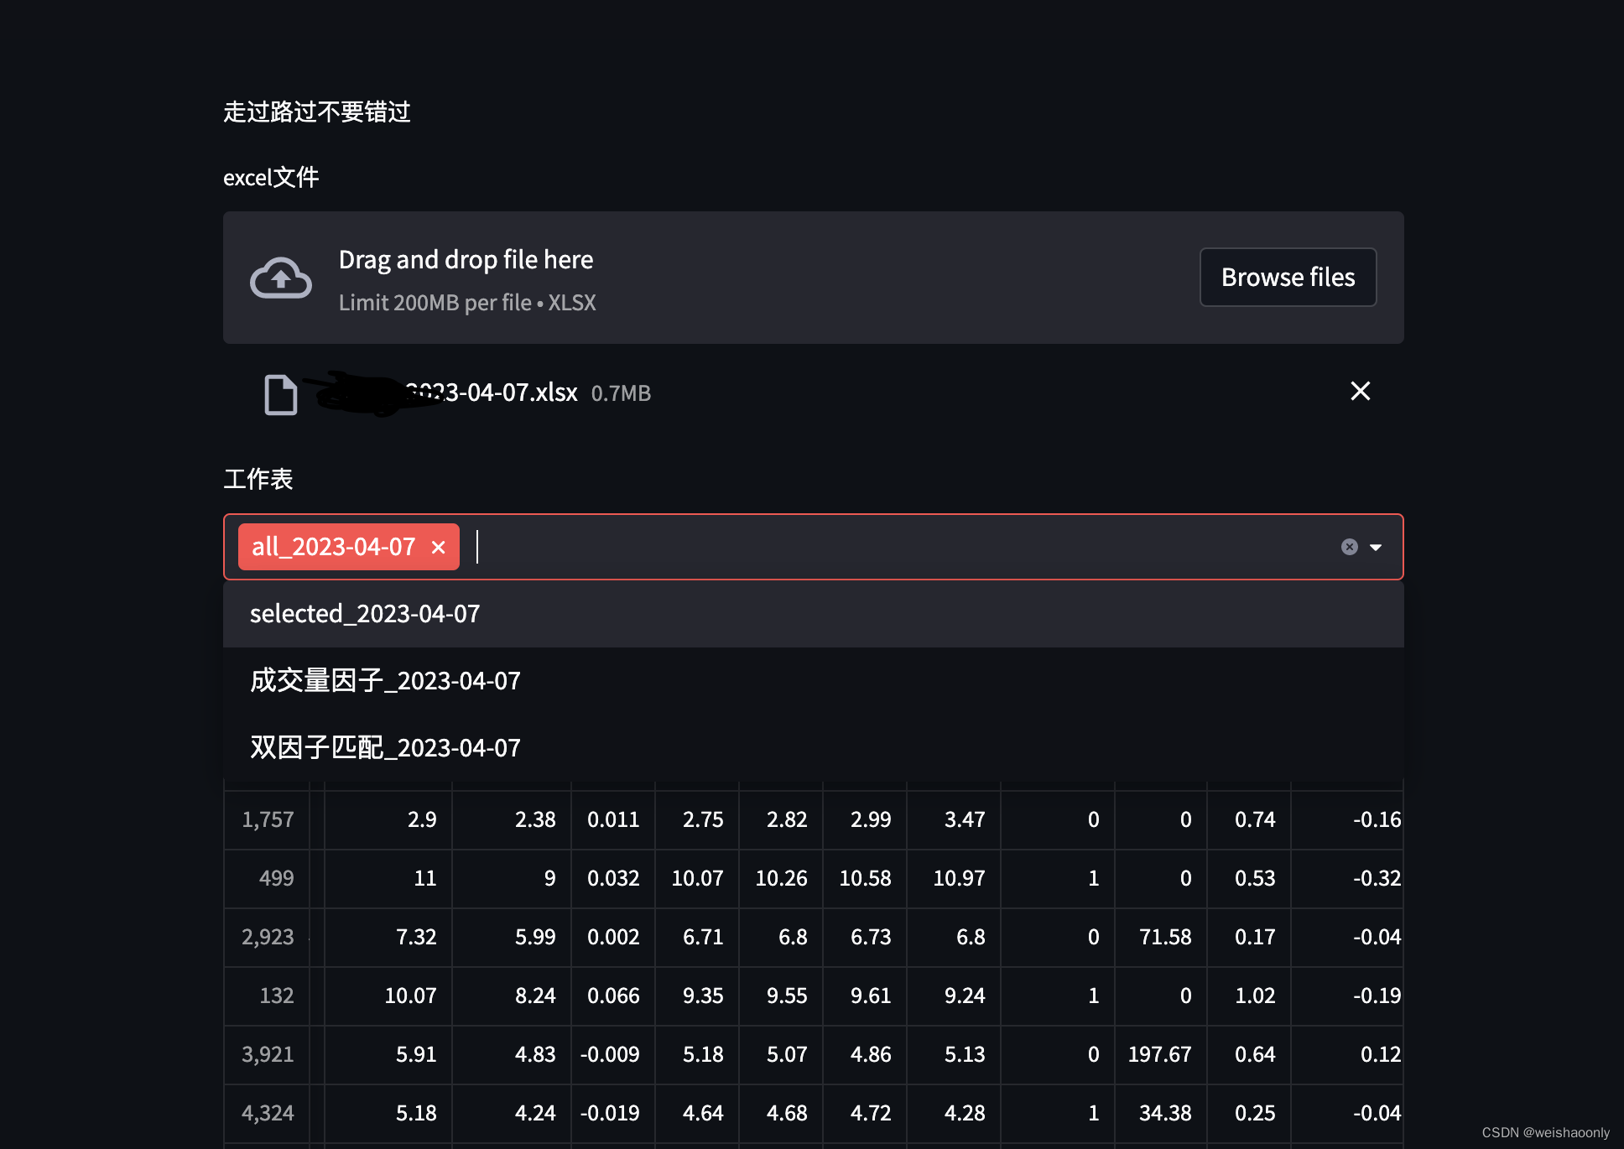Click the excel文件 label
1624x1149 pixels.
tap(271, 177)
